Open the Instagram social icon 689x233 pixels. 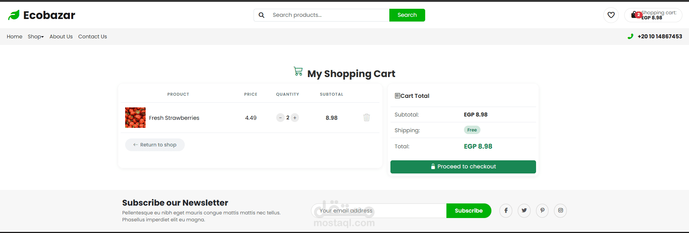(560, 210)
